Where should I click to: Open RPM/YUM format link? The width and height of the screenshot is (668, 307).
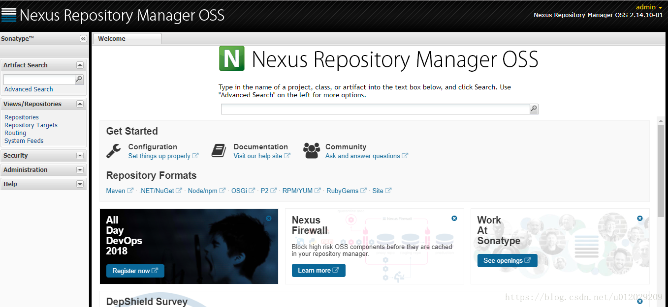pyautogui.click(x=298, y=191)
